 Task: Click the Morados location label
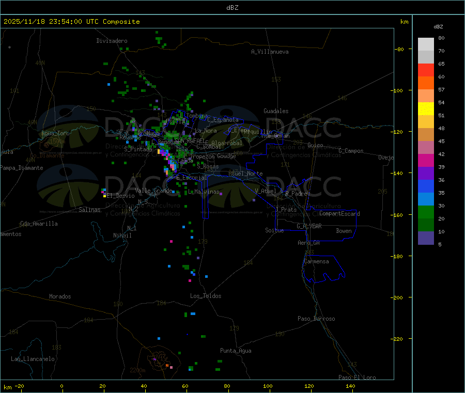(x=60, y=296)
